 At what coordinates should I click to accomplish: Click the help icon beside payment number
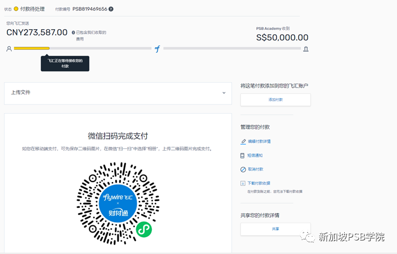tap(111, 9)
